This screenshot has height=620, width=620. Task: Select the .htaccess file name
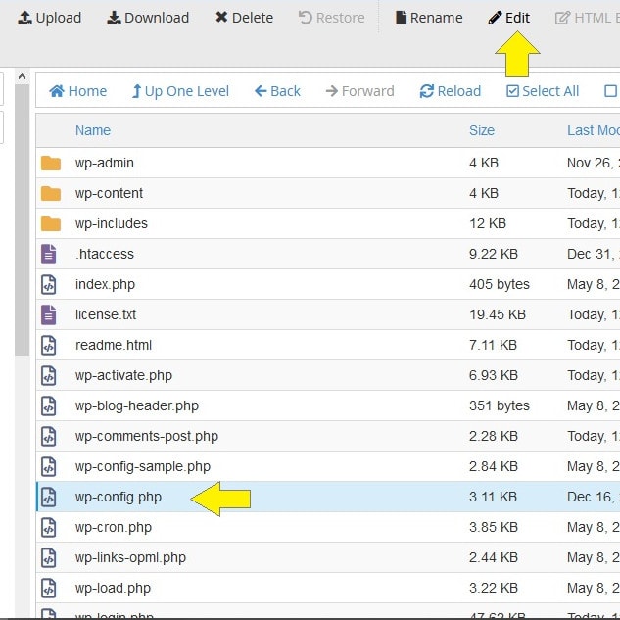pos(105,254)
